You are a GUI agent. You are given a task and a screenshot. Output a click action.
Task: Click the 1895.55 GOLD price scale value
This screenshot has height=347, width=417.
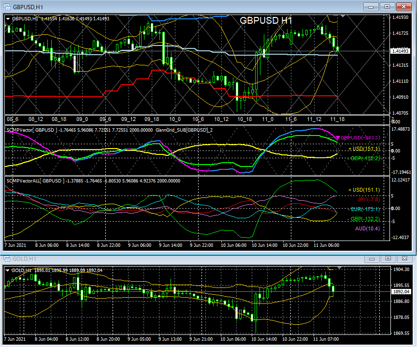pyautogui.click(x=402, y=286)
